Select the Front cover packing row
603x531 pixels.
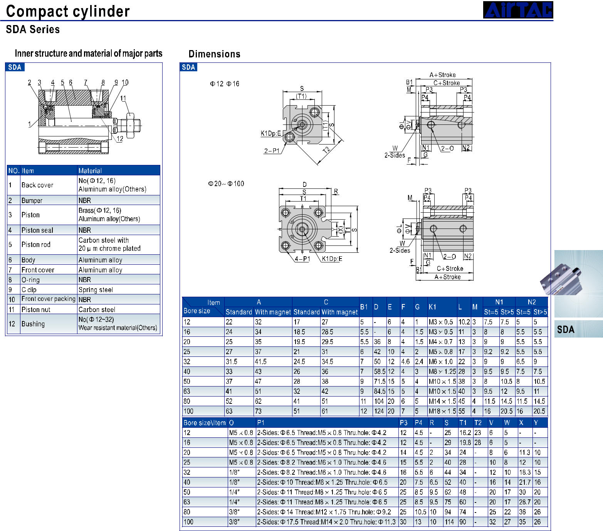tap(84, 299)
